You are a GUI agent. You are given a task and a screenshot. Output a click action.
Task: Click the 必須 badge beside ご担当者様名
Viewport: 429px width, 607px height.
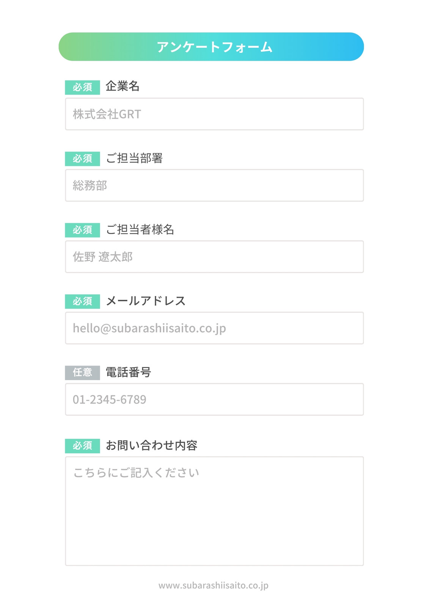(82, 230)
